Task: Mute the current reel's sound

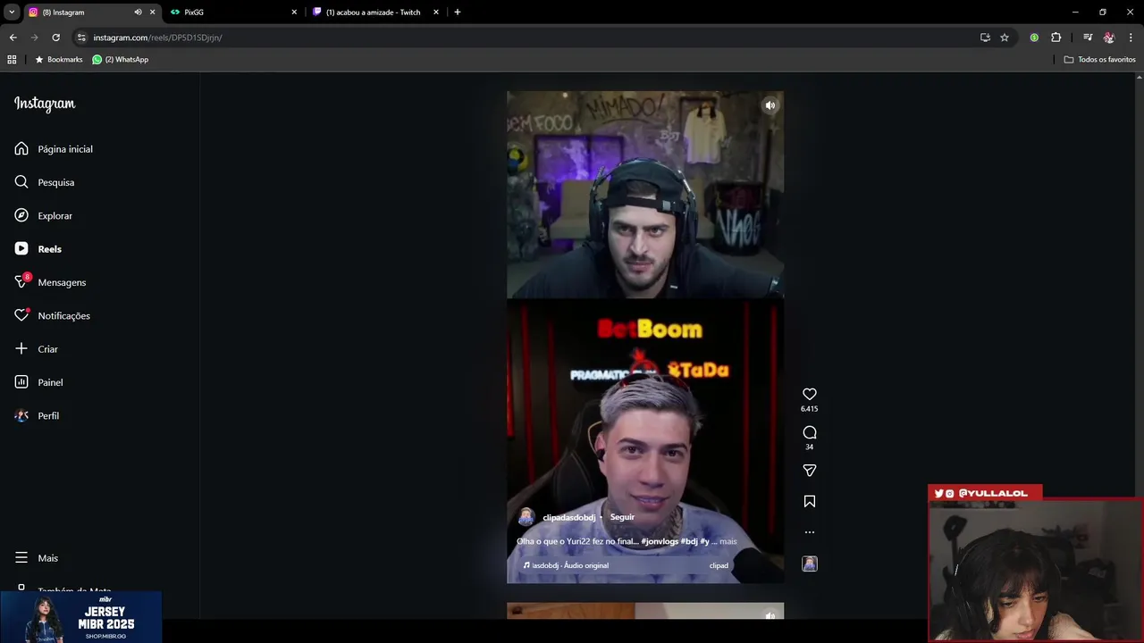Action: (770, 105)
